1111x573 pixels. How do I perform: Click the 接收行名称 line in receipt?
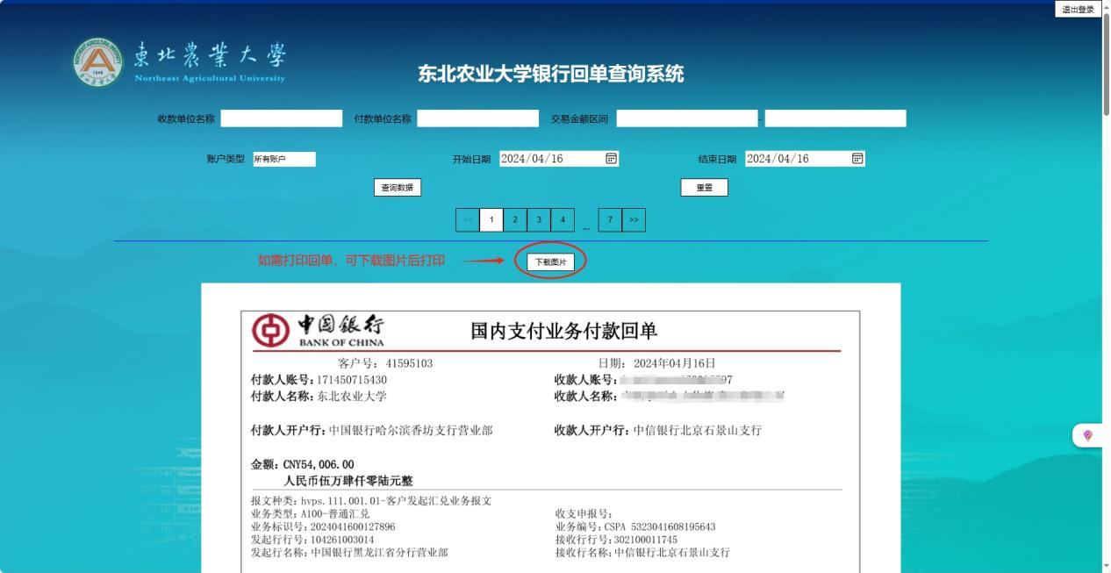click(642, 553)
